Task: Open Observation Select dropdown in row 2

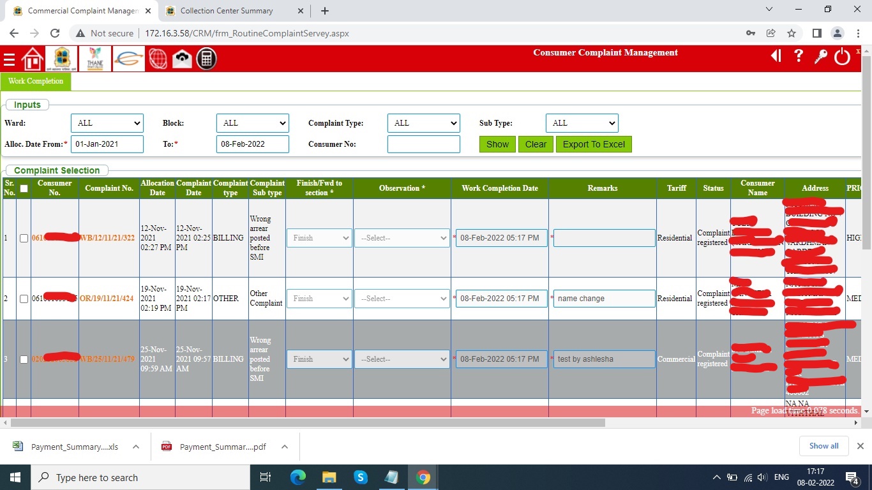Action: [402, 299]
